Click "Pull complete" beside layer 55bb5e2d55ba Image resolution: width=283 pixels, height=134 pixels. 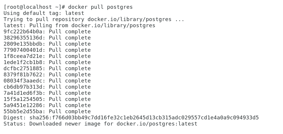pyautogui.click(x=70, y=111)
